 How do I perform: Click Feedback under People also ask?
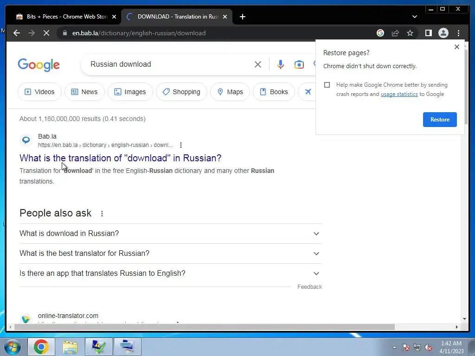(x=309, y=286)
